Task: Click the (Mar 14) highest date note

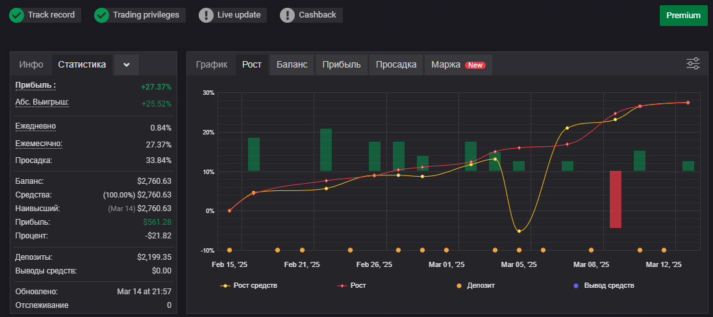Action: tap(121, 209)
